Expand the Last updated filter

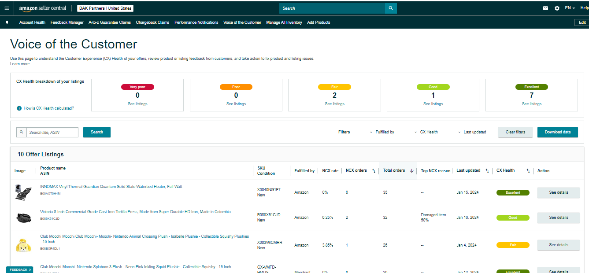pos(472,132)
